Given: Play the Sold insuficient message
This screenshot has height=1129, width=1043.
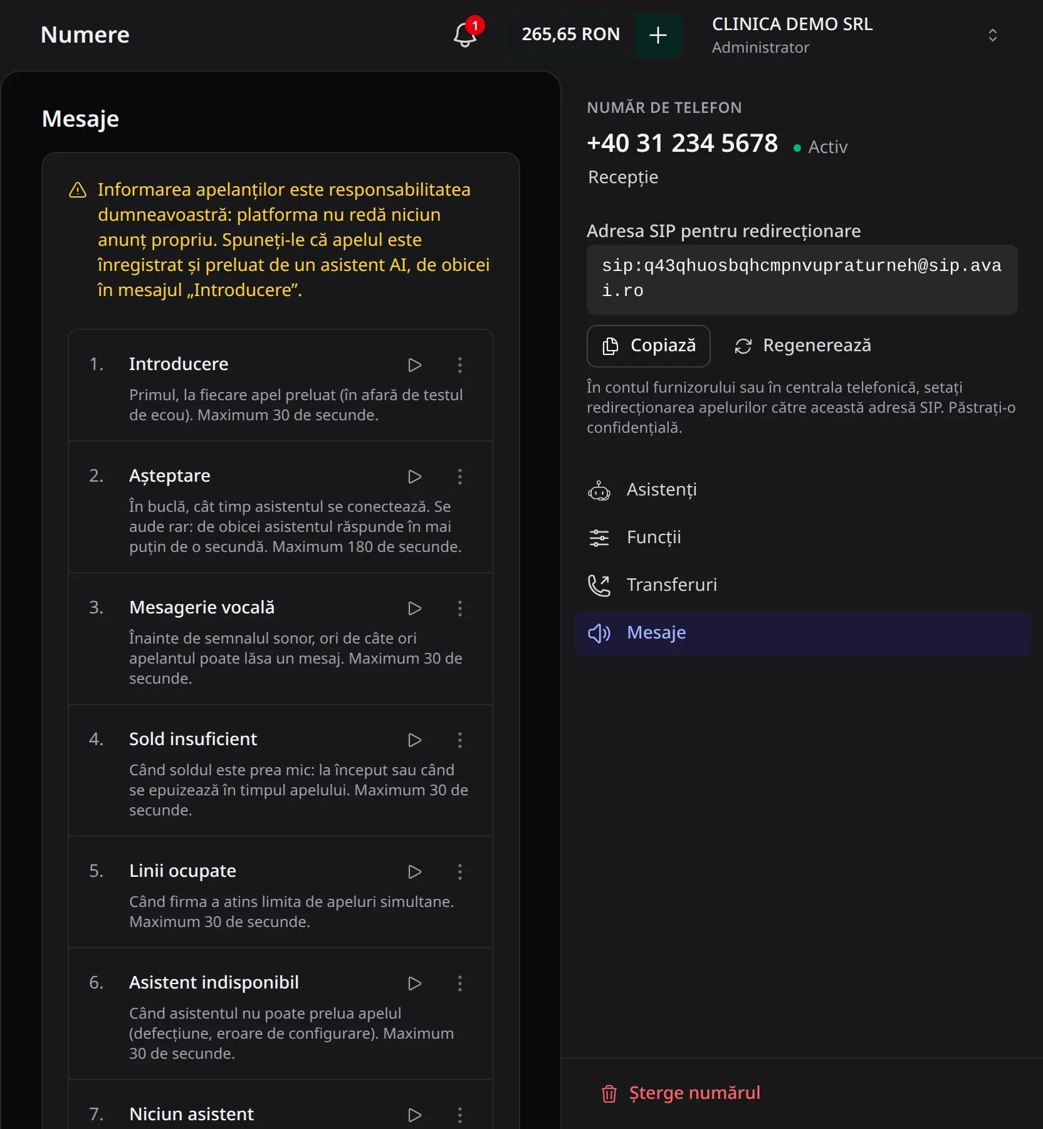Looking at the screenshot, I should [x=414, y=740].
